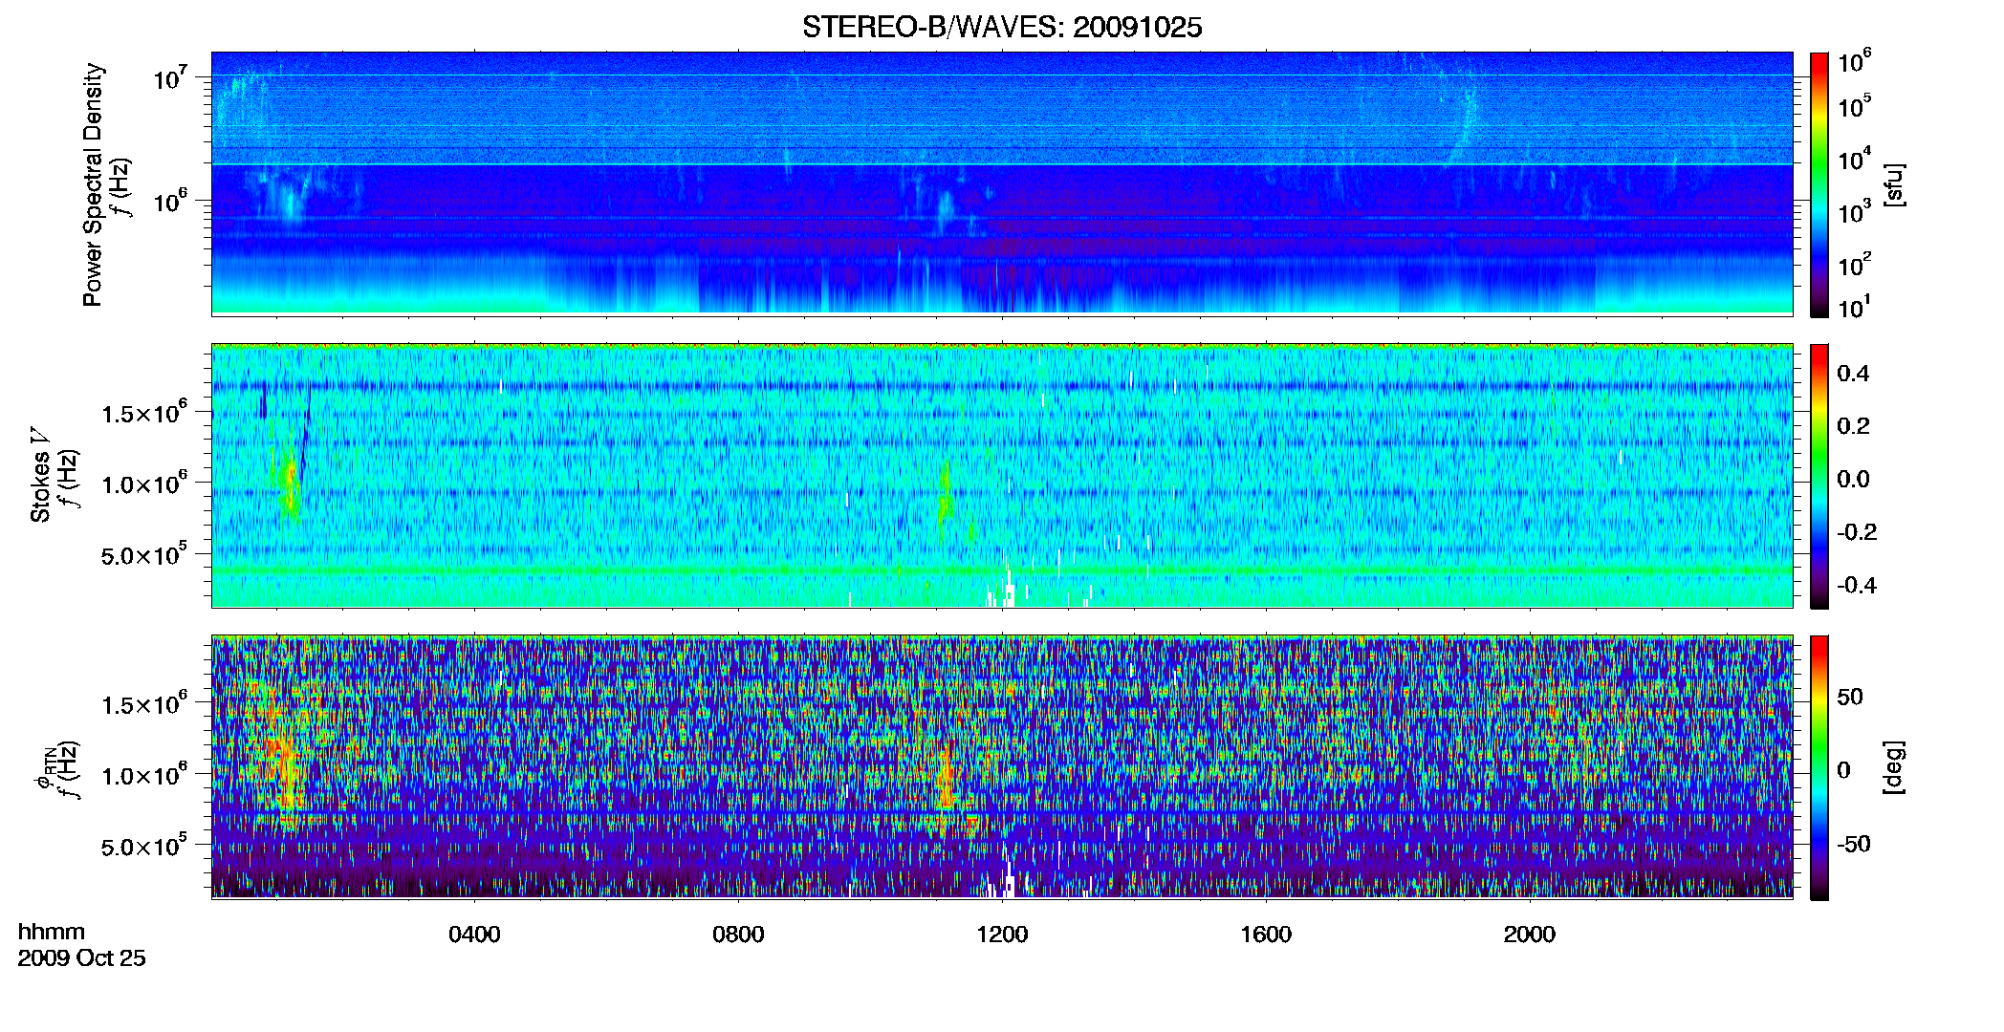
Task: Click the 10⁵ label on sfu colorbar
Action: (x=1854, y=105)
